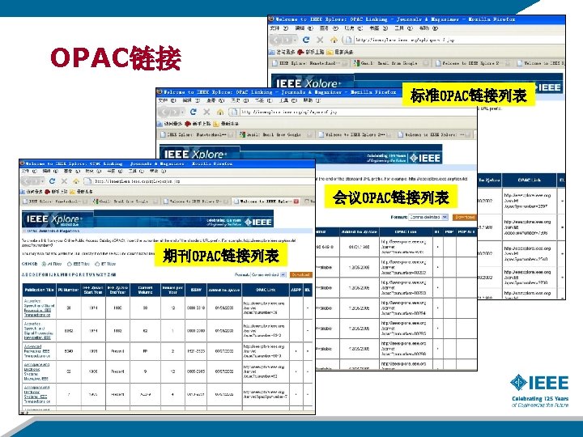This screenshot has width=583, height=437.
Task: Click the page icon in the front window's address bar
Action: (x=87, y=181)
